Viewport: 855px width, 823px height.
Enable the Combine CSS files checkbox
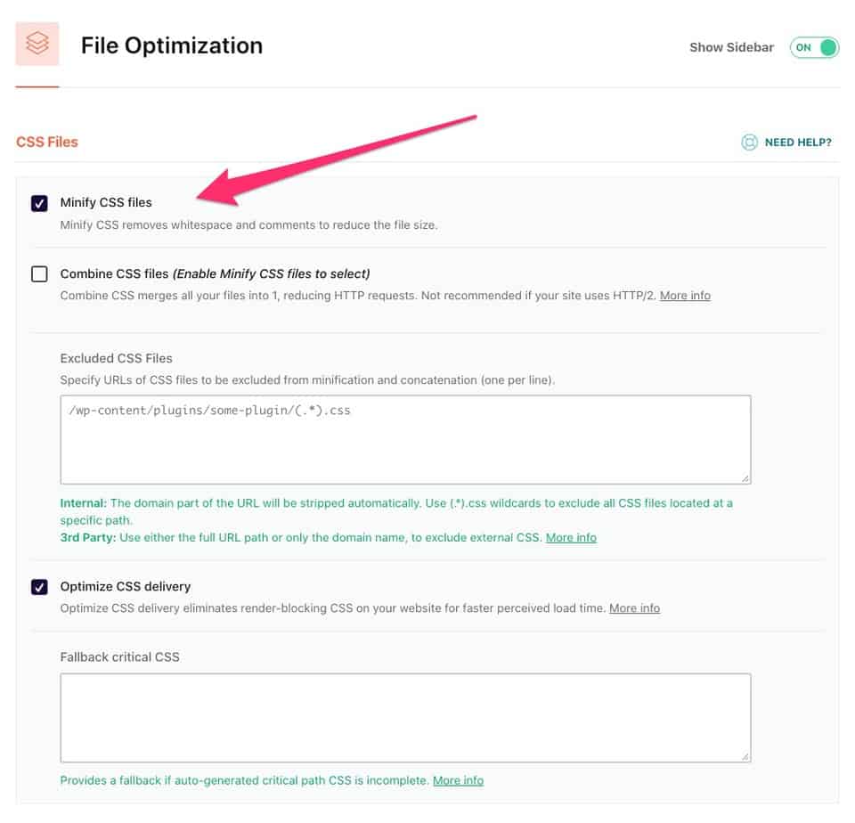(x=39, y=273)
